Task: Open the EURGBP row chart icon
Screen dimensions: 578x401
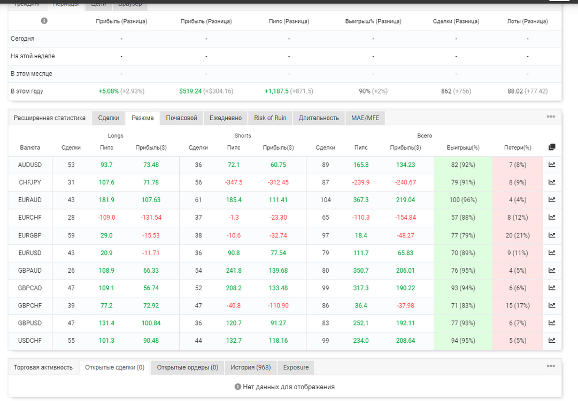Action: click(x=551, y=235)
